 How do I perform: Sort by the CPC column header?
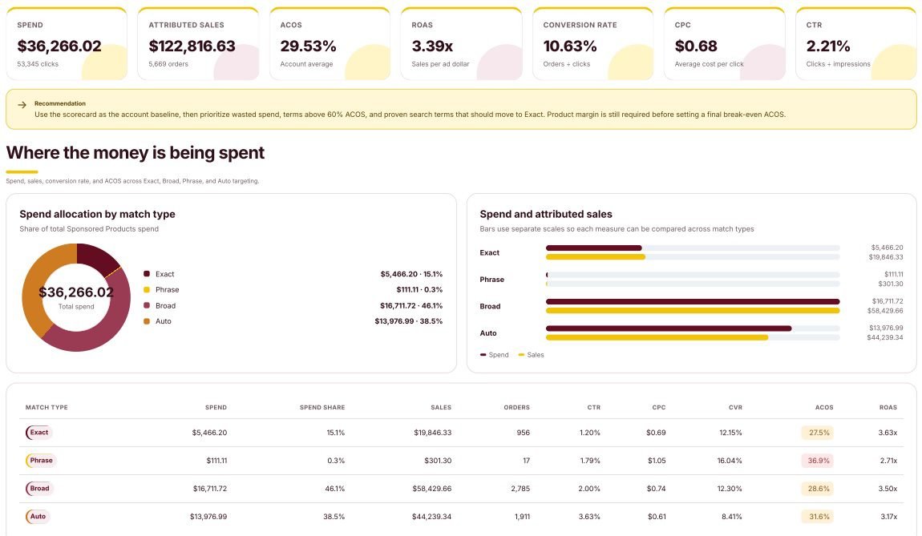click(x=658, y=407)
